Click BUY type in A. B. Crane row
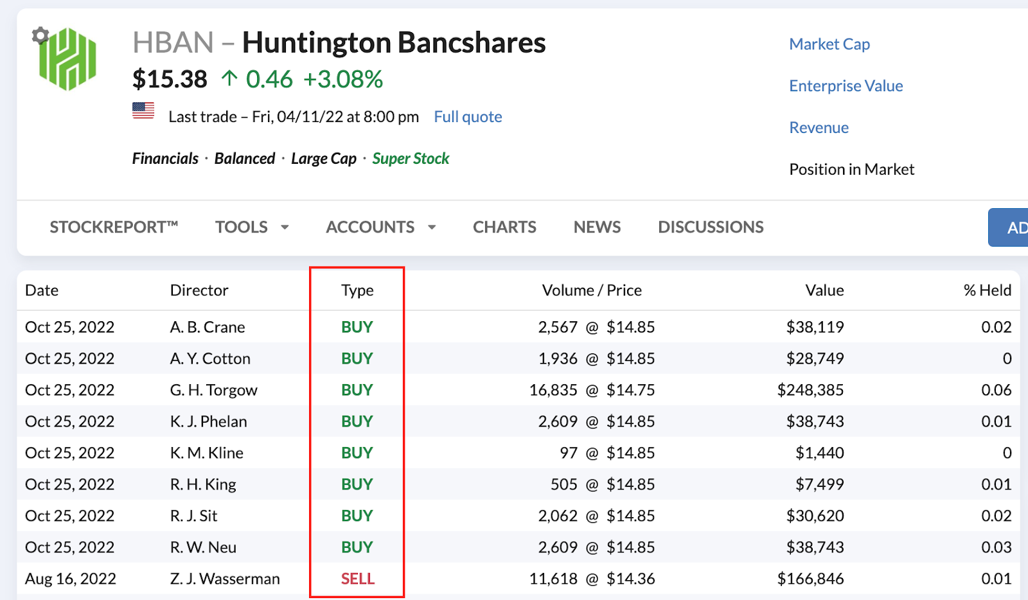Screen dimensions: 1028x600 [x=357, y=328]
